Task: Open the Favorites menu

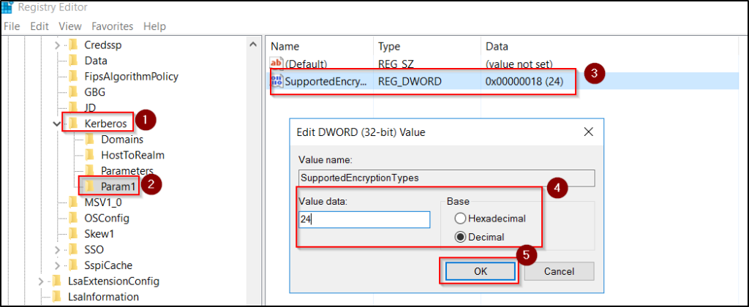Action: point(112,26)
